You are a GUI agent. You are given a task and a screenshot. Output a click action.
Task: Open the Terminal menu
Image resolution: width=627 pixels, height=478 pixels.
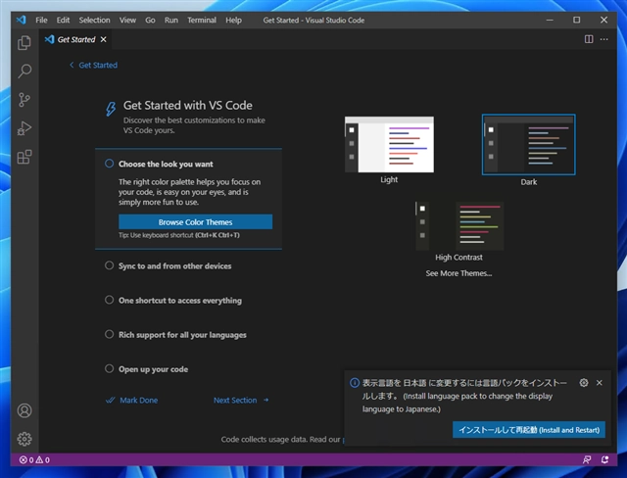(x=202, y=20)
